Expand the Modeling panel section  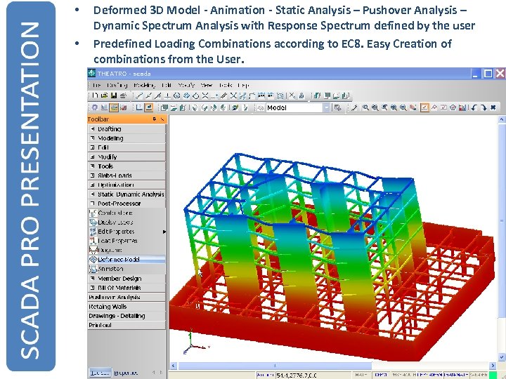[x=126, y=138]
